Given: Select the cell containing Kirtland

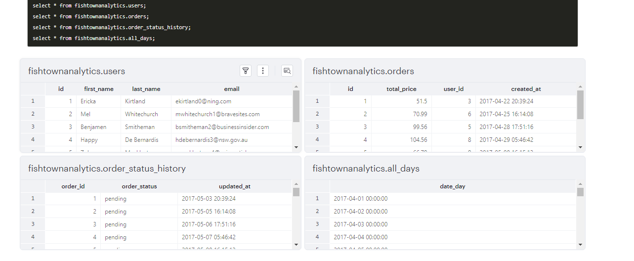Looking at the screenshot, I should pyautogui.click(x=146, y=101).
